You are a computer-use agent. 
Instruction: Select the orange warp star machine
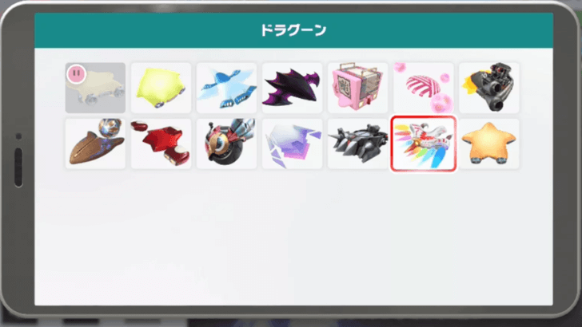[x=488, y=144]
